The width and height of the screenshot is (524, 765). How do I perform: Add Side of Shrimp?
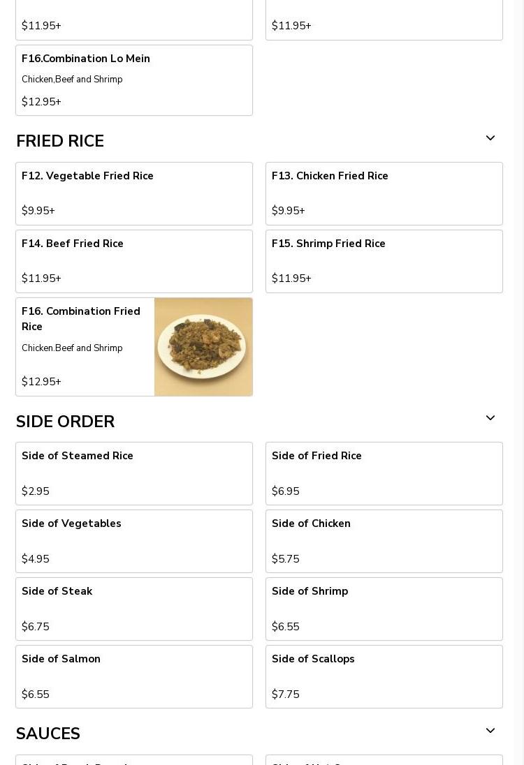[384, 609]
